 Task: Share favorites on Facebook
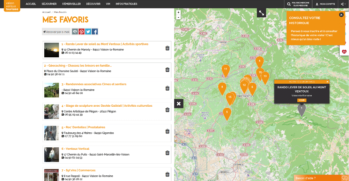coord(95,32)
